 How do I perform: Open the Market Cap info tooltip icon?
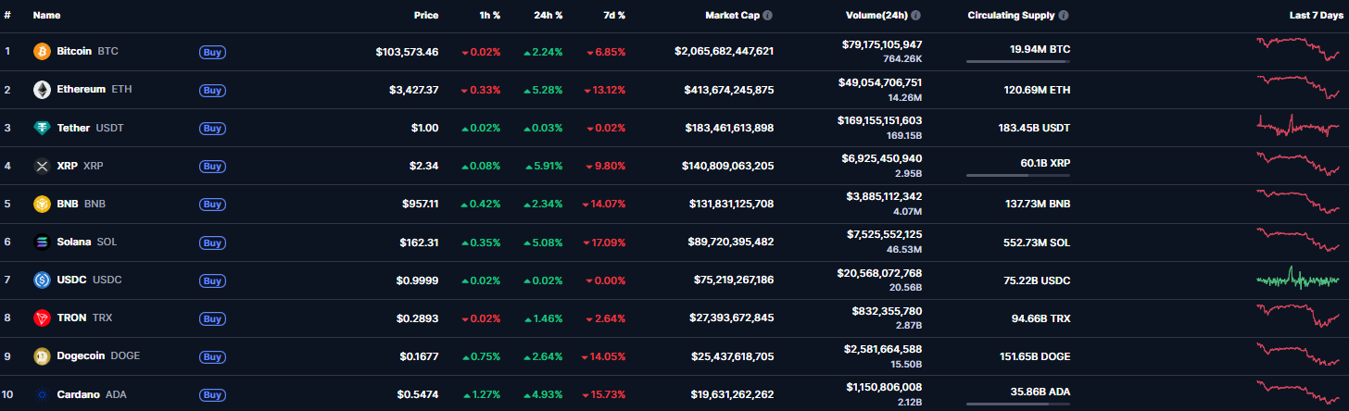tap(768, 16)
